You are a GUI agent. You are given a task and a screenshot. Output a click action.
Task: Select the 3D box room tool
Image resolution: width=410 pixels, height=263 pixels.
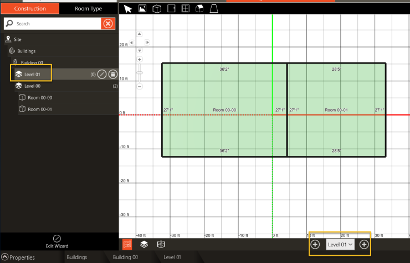tap(157, 9)
